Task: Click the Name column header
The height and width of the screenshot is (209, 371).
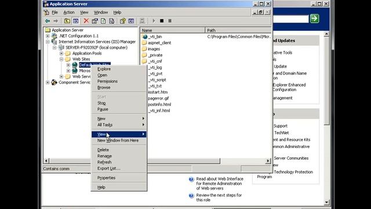Action: click(173, 30)
